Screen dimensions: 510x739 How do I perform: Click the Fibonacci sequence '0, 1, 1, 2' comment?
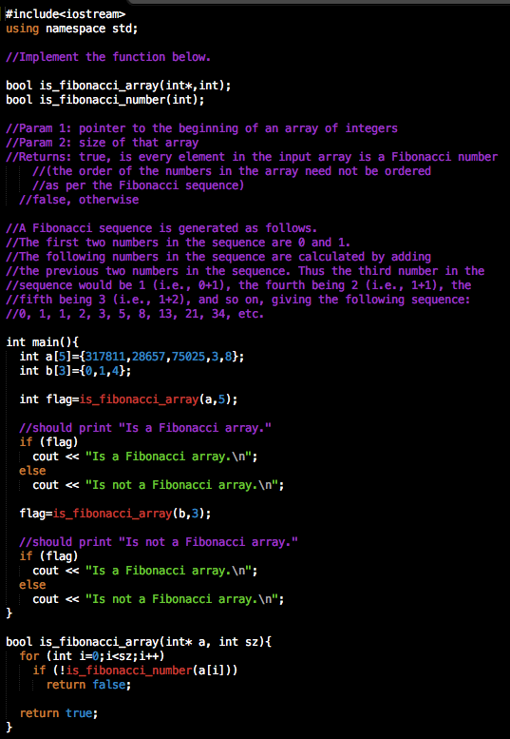[x=135, y=314]
